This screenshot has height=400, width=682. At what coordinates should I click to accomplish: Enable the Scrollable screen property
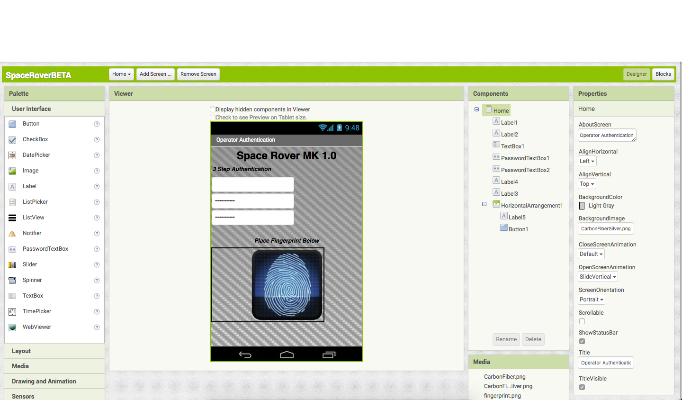point(582,321)
